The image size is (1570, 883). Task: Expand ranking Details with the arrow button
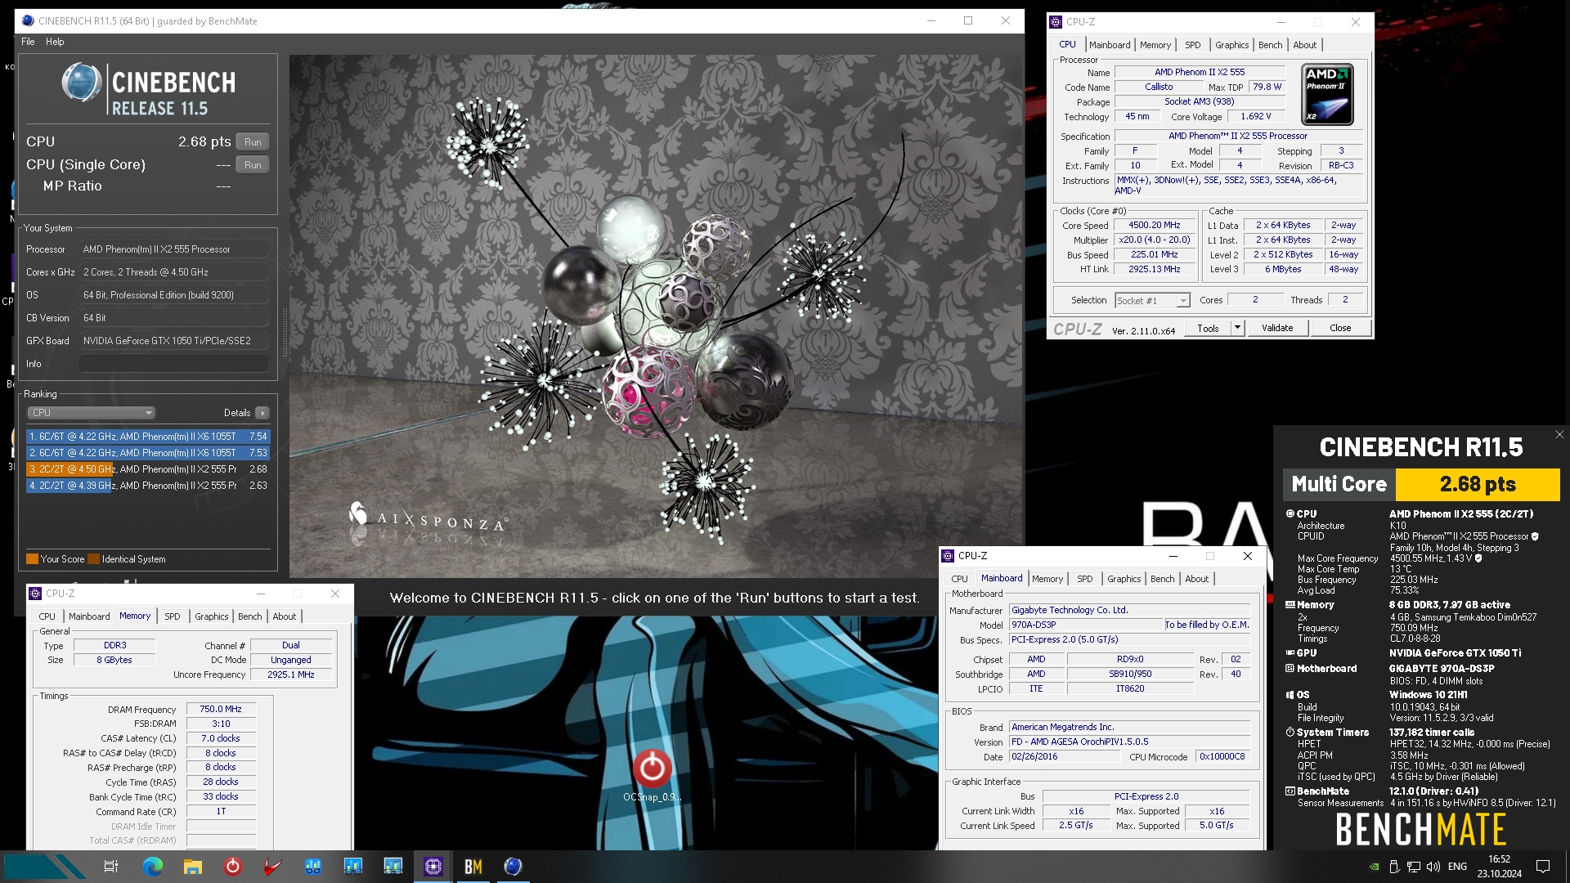pos(262,413)
